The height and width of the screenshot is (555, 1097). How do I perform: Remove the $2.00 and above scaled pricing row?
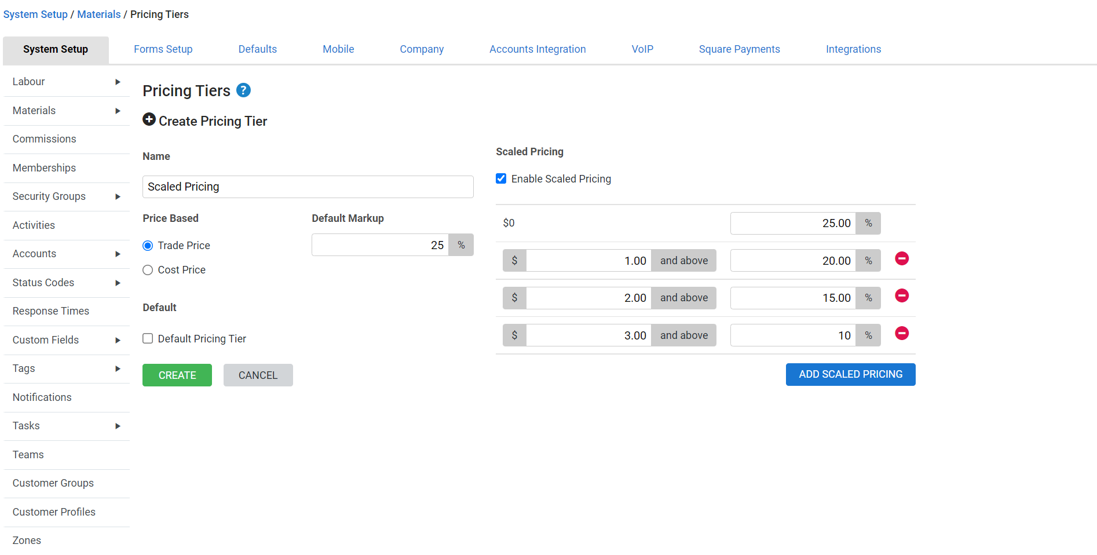[x=901, y=296]
